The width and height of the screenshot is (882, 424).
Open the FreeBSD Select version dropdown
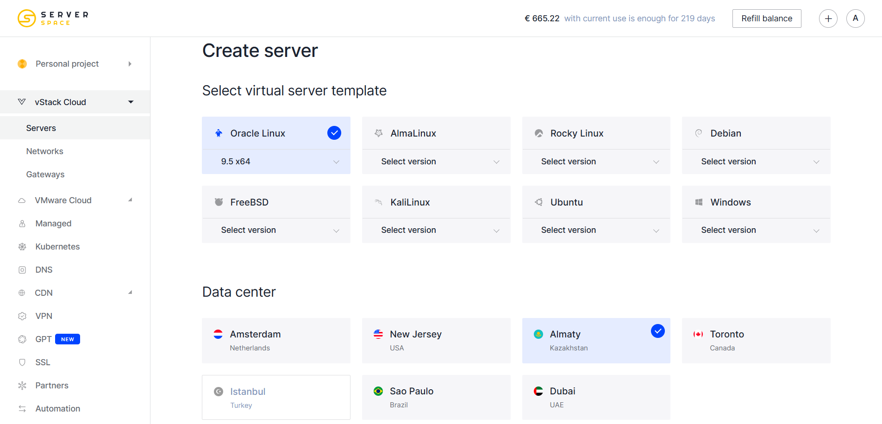point(276,231)
